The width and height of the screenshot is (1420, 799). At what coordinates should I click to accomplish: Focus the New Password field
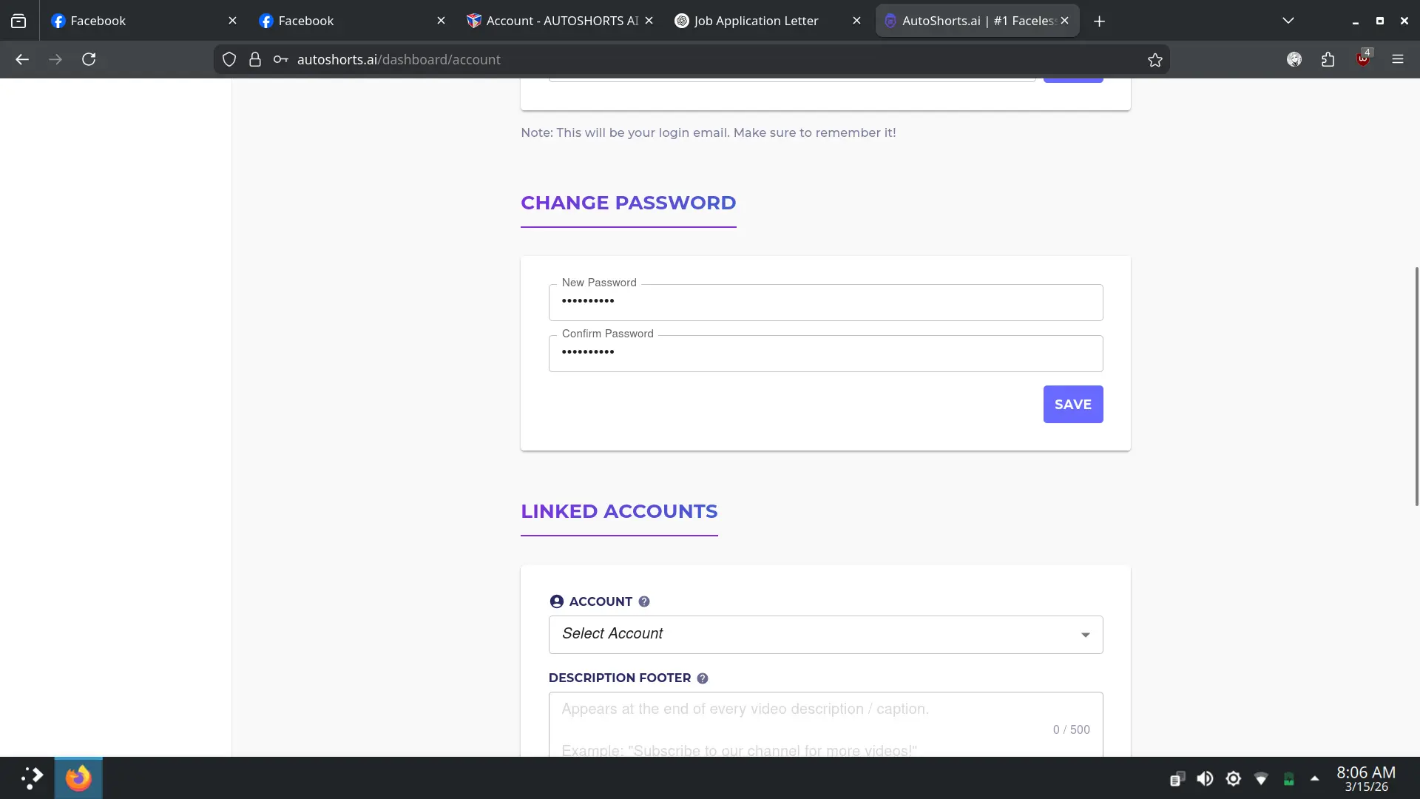pyautogui.click(x=825, y=303)
